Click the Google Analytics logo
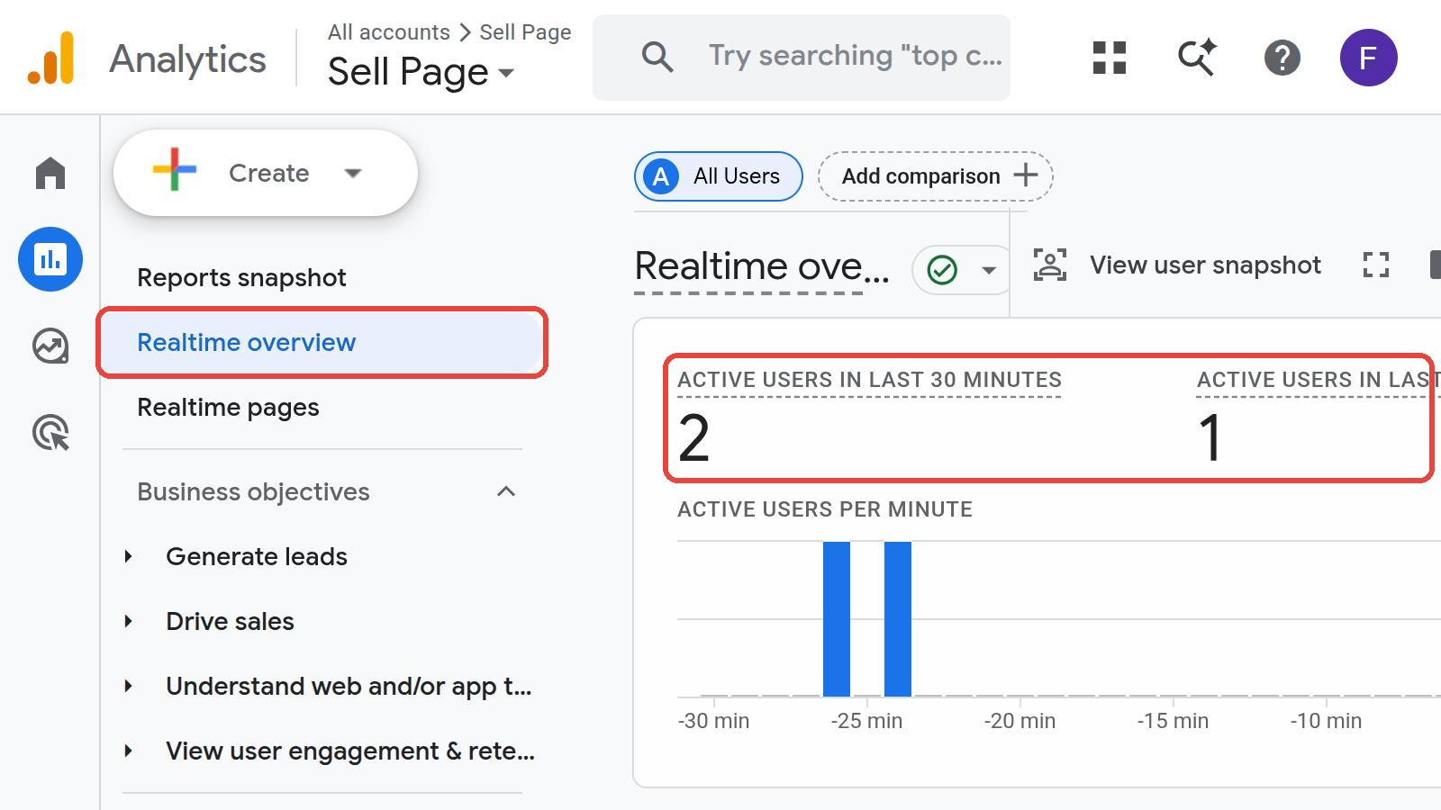Image resolution: width=1441 pixels, height=810 pixels. click(x=51, y=58)
